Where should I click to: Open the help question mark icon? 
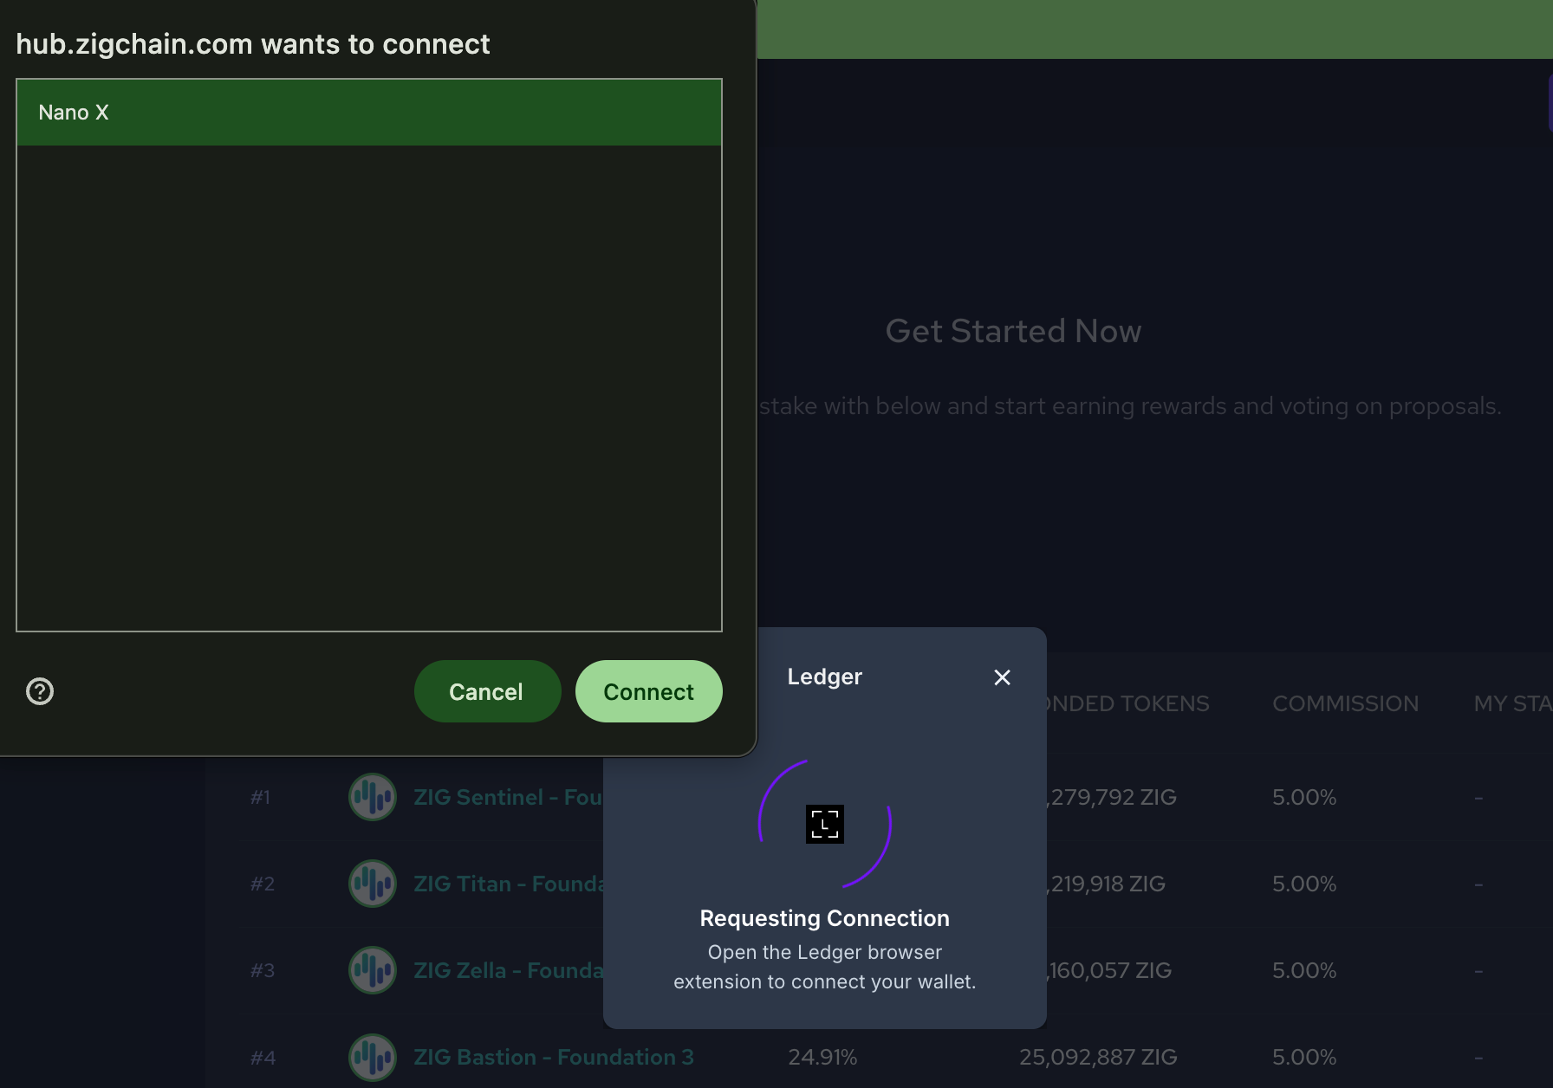pyautogui.click(x=39, y=691)
